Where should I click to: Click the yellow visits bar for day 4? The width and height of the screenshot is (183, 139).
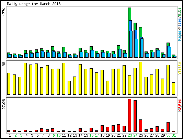(x=25, y=79)
